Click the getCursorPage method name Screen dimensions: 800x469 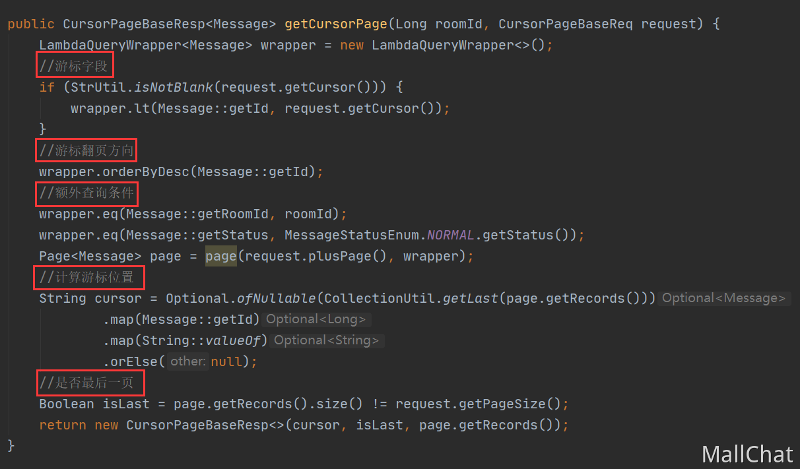336,24
